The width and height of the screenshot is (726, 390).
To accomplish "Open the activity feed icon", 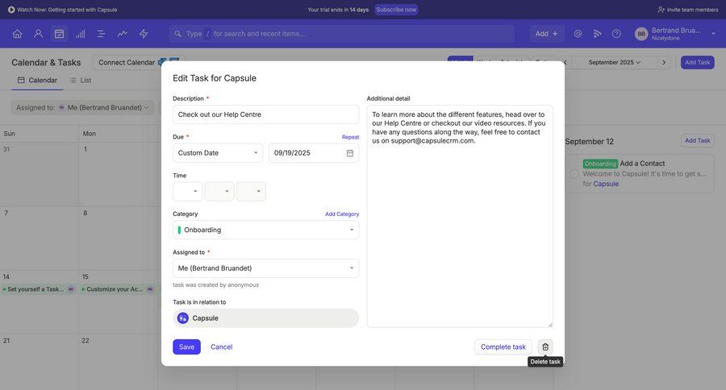I will [x=597, y=34].
